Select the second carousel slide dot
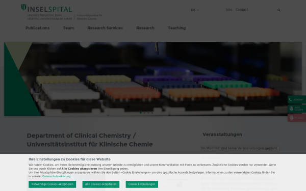The height and width of the screenshot is (191, 306). tap(144, 113)
